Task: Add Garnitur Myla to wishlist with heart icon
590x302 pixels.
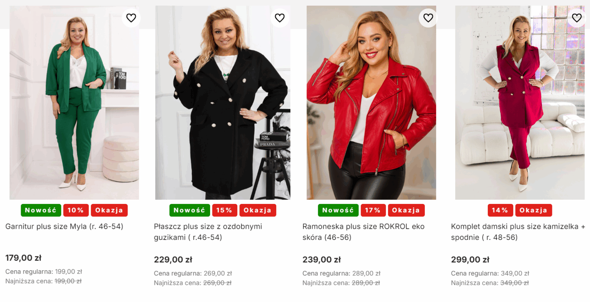Action: pyautogui.click(x=131, y=18)
